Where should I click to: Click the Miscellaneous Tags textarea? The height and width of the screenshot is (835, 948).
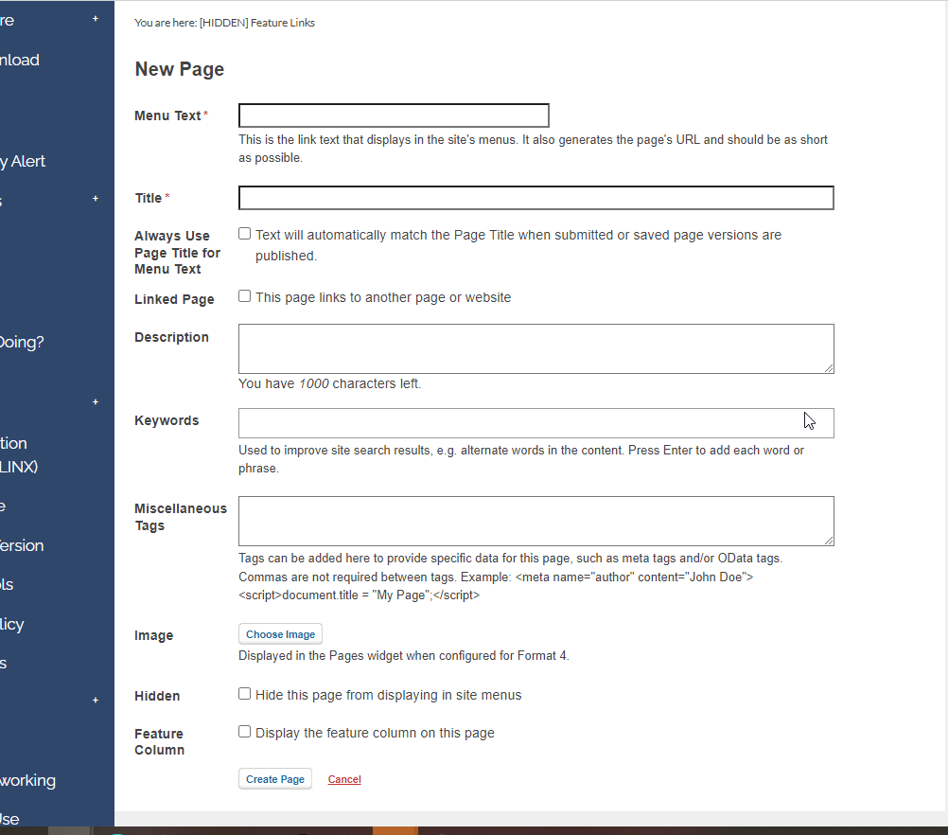[x=535, y=521]
